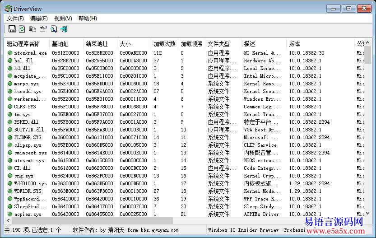376x238 pixels.
Task: Click the green icon beside clipsp.sys
Action: 10,145
